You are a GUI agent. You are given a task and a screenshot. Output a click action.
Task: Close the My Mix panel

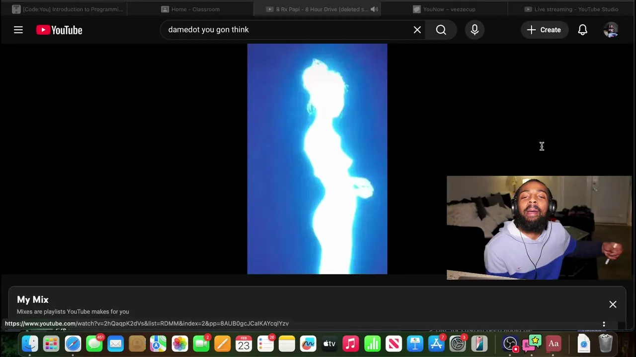tap(613, 304)
